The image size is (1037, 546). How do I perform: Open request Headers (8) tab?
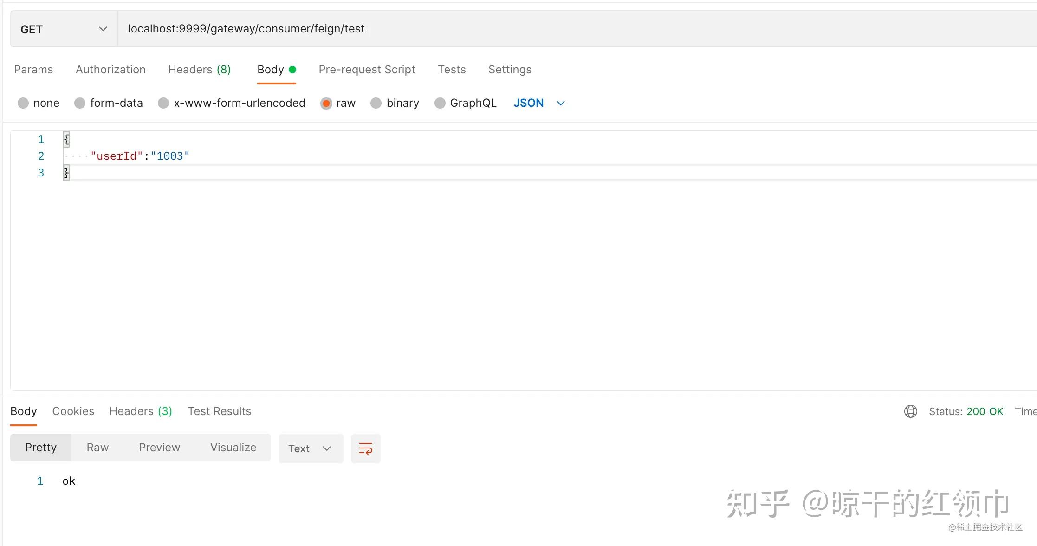(199, 70)
